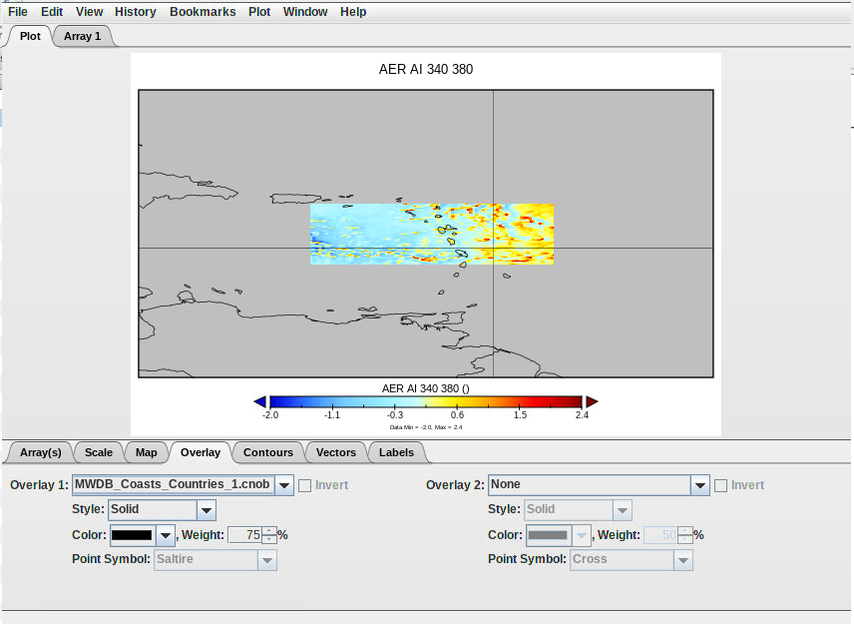This screenshot has height=624, width=854.
Task: Expand the Overlay 2 None dropdown
Action: click(x=700, y=484)
